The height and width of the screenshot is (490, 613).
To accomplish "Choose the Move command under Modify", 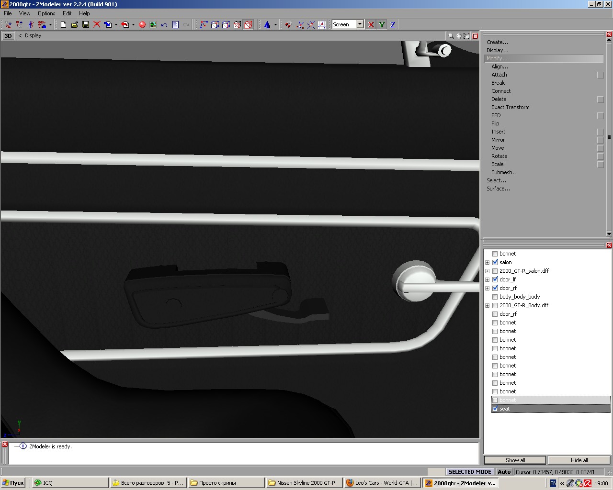I will pyautogui.click(x=498, y=148).
